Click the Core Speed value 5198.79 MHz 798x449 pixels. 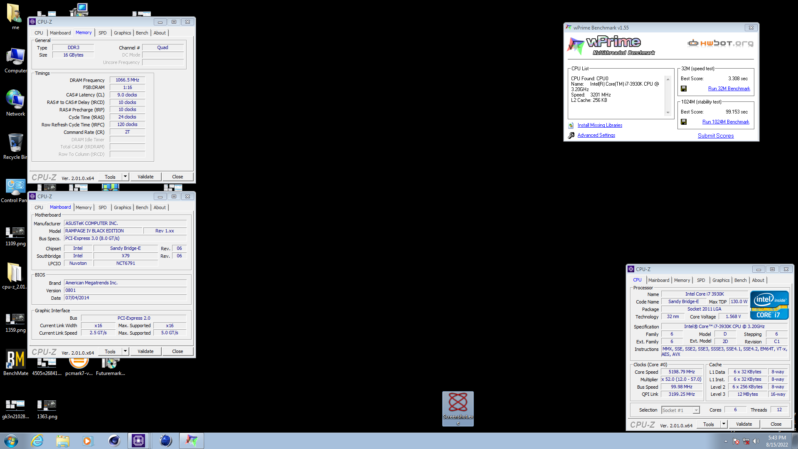pyautogui.click(x=682, y=372)
